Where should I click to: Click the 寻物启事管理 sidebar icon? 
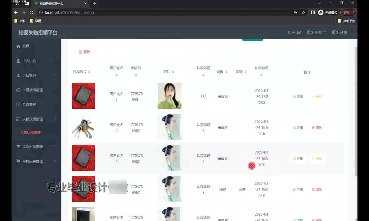(18, 161)
